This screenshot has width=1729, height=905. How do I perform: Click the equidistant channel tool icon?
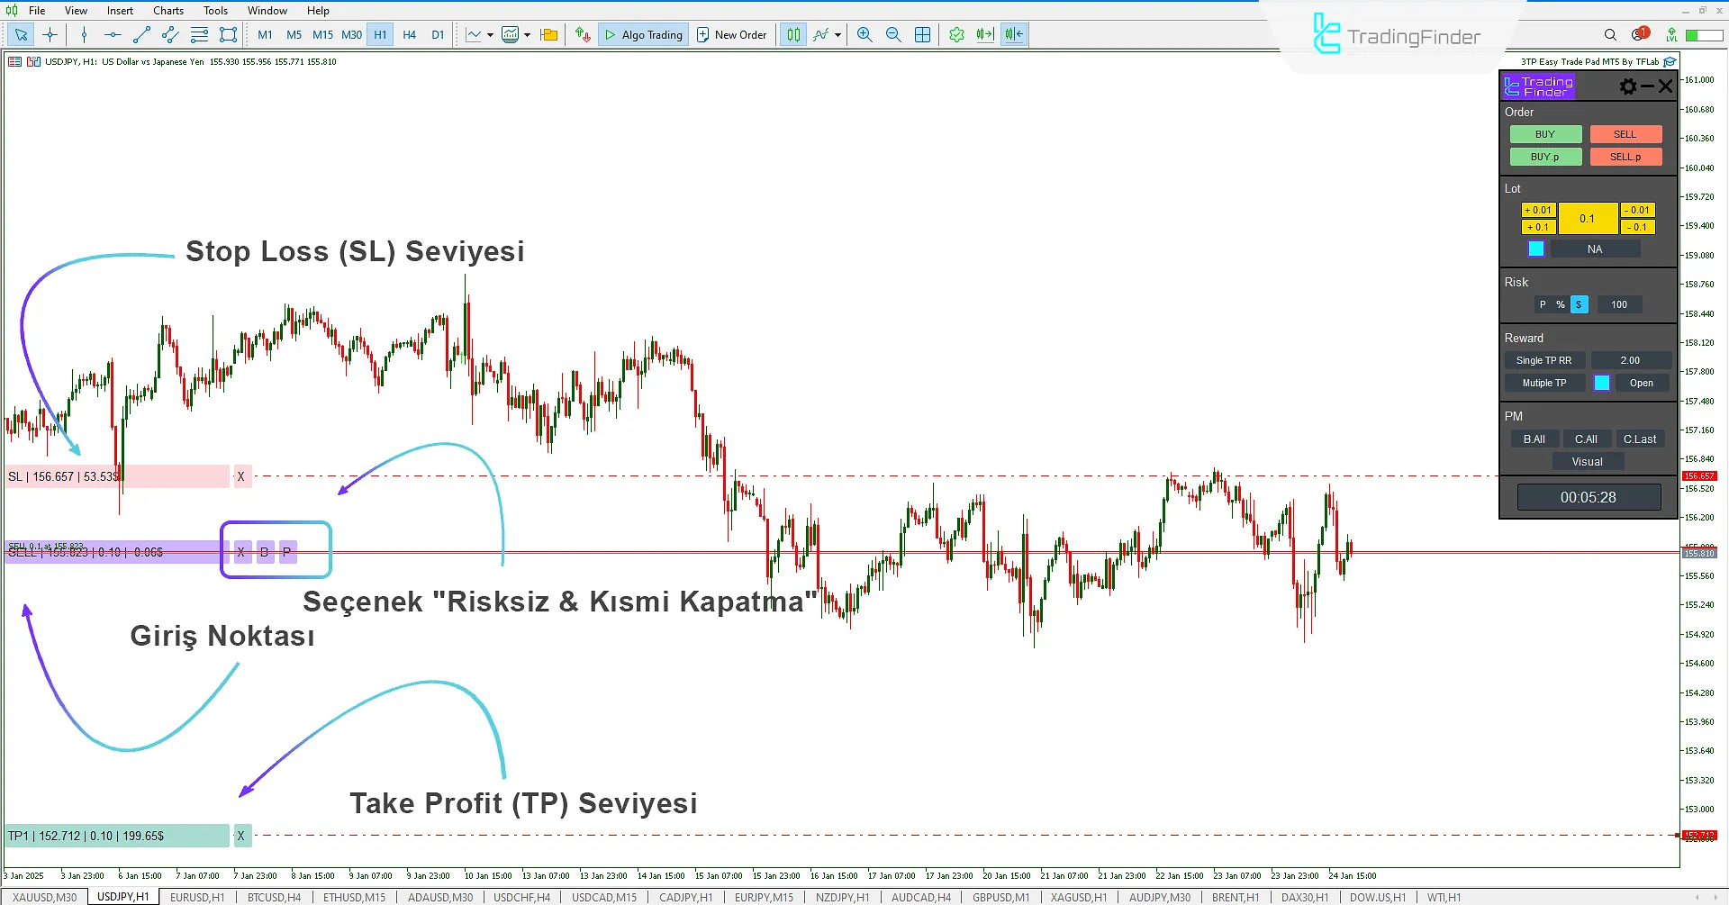coord(169,34)
